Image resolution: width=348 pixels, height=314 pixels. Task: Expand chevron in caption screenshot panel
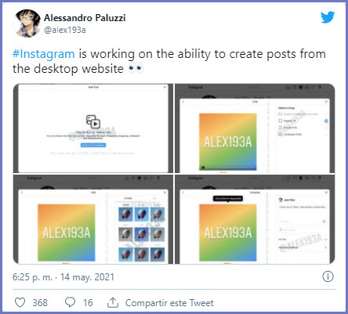point(325,239)
